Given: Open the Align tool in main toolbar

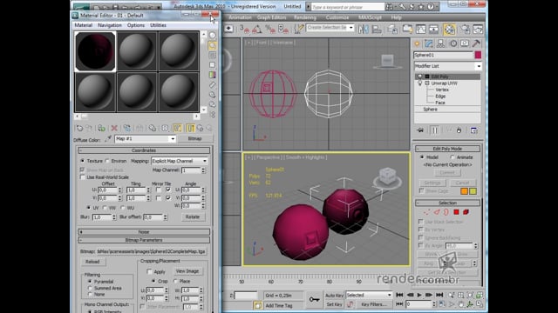Looking at the screenshot, I should [377, 29].
